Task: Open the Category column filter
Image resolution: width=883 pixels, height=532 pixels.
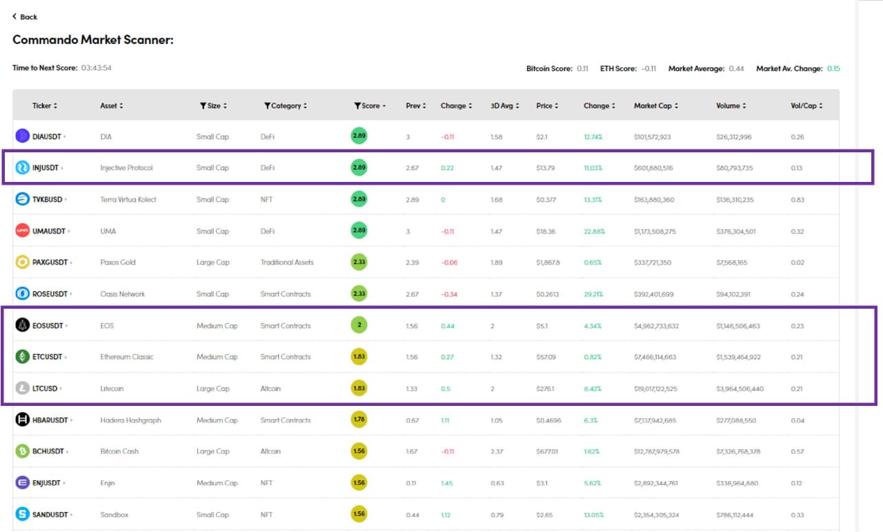Action: [x=268, y=106]
